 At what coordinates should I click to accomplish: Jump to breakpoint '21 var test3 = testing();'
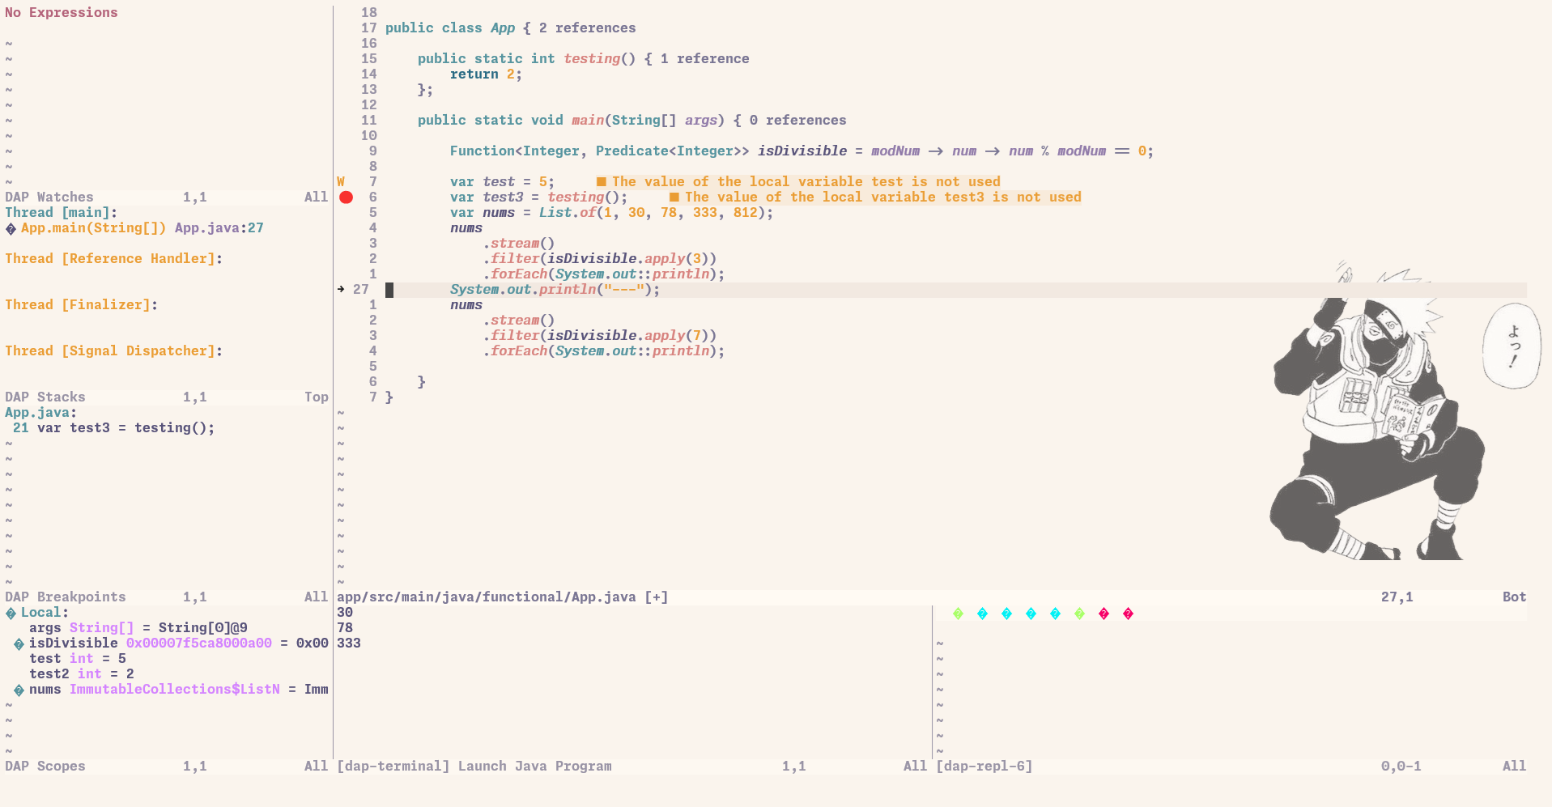coord(114,427)
